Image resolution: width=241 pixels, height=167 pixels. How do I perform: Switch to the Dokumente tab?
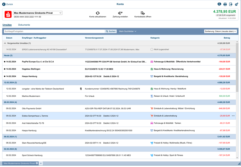tap(24, 25)
